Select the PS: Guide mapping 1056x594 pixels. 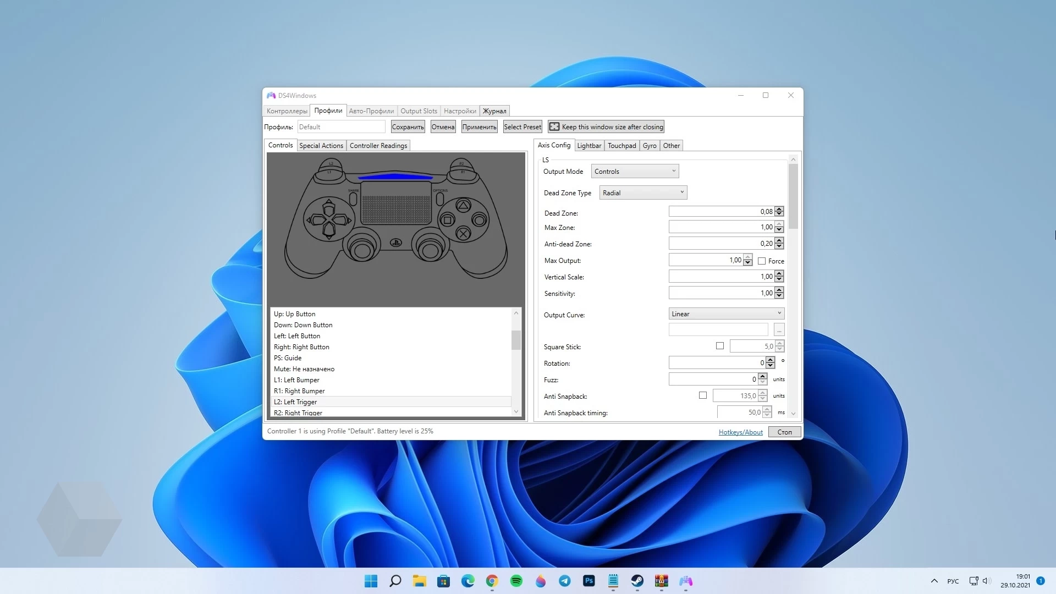point(391,358)
